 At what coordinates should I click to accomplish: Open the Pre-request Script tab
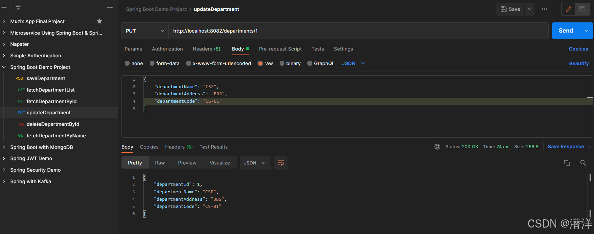(x=280, y=49)
